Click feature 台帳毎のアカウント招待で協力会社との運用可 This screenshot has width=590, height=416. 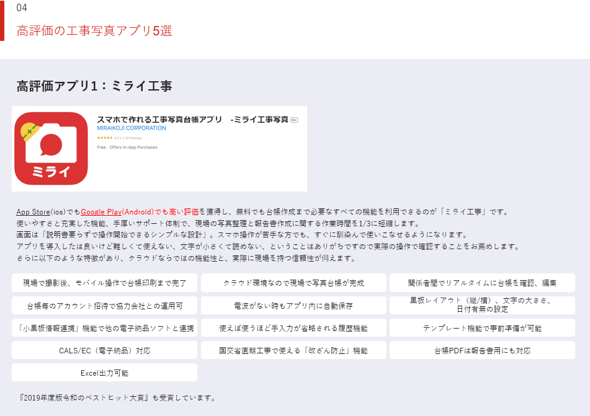tap(105, 306)
